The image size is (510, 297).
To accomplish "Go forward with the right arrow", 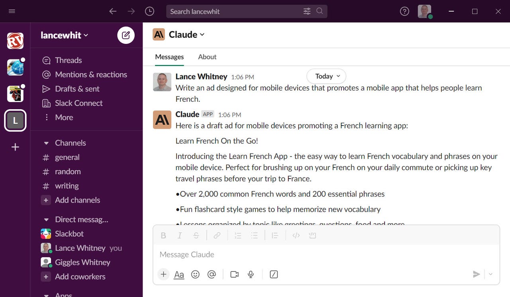I will point(131,11).
